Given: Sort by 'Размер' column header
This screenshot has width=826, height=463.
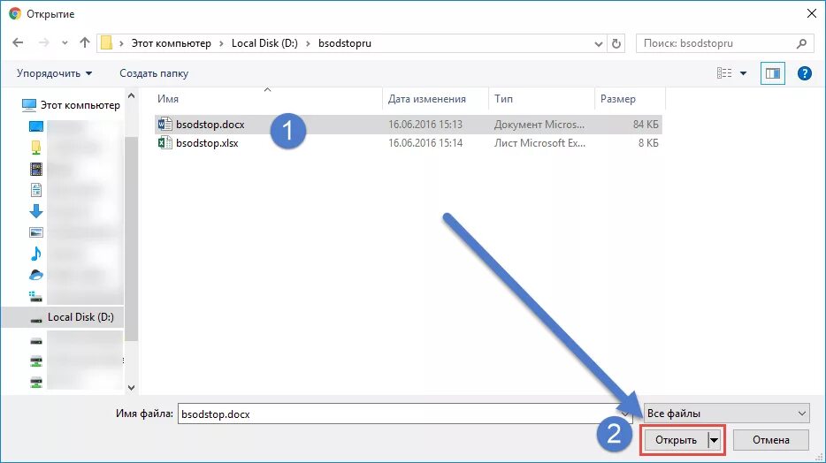Looking at the screenshot, I should point(630,98).
